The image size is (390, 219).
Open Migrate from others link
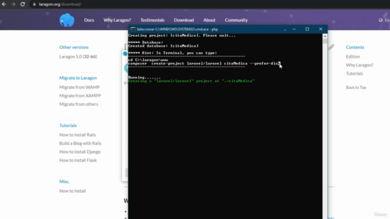pos(79,104)
